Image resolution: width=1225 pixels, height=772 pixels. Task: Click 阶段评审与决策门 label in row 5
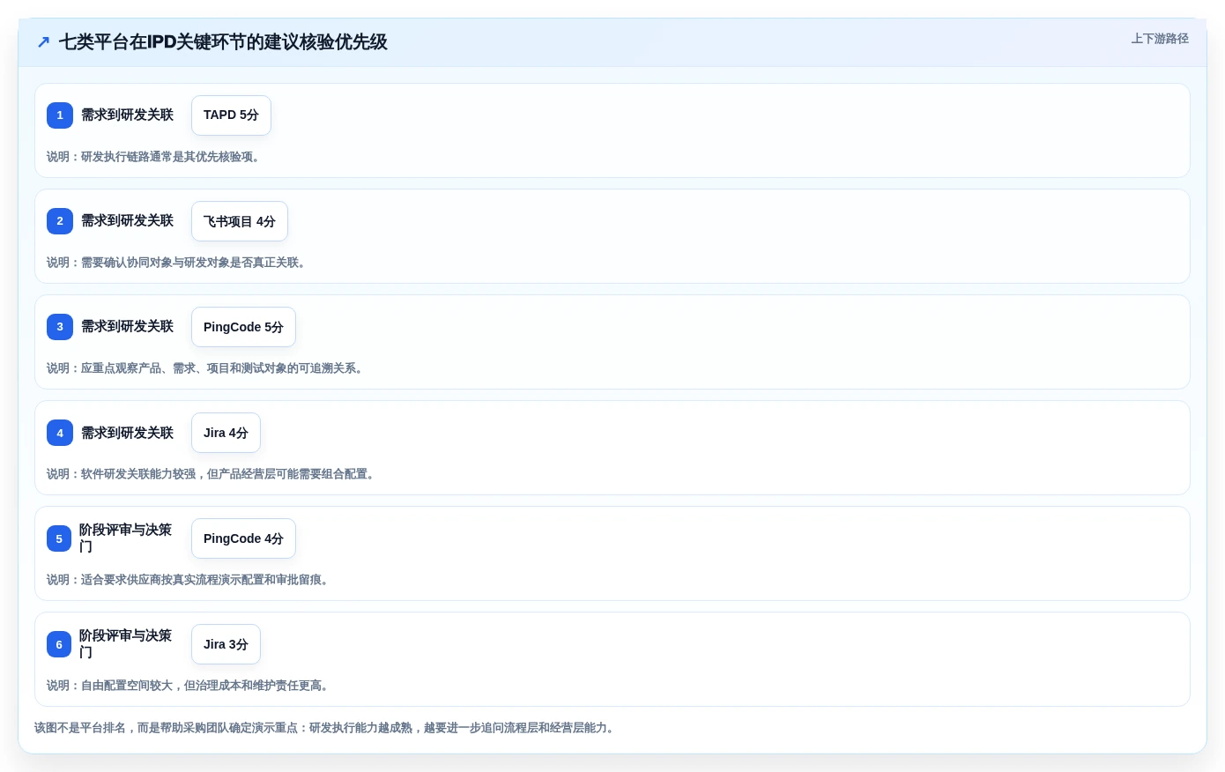(x=126, y=538)
